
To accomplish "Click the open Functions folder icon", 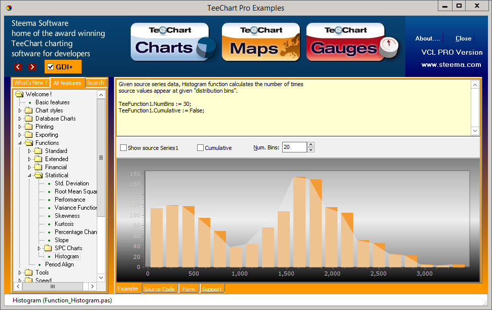I will click(x=29, y=143).
